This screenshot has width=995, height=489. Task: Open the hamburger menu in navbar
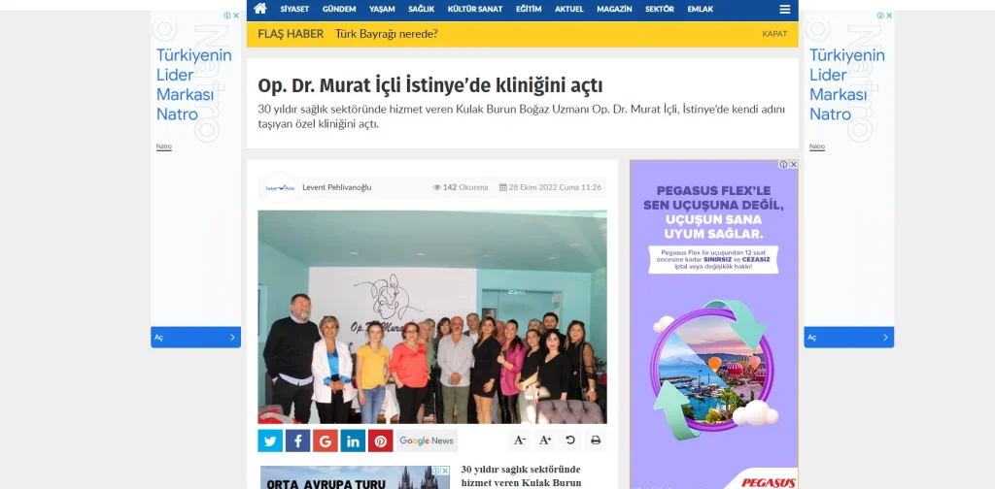784,9
